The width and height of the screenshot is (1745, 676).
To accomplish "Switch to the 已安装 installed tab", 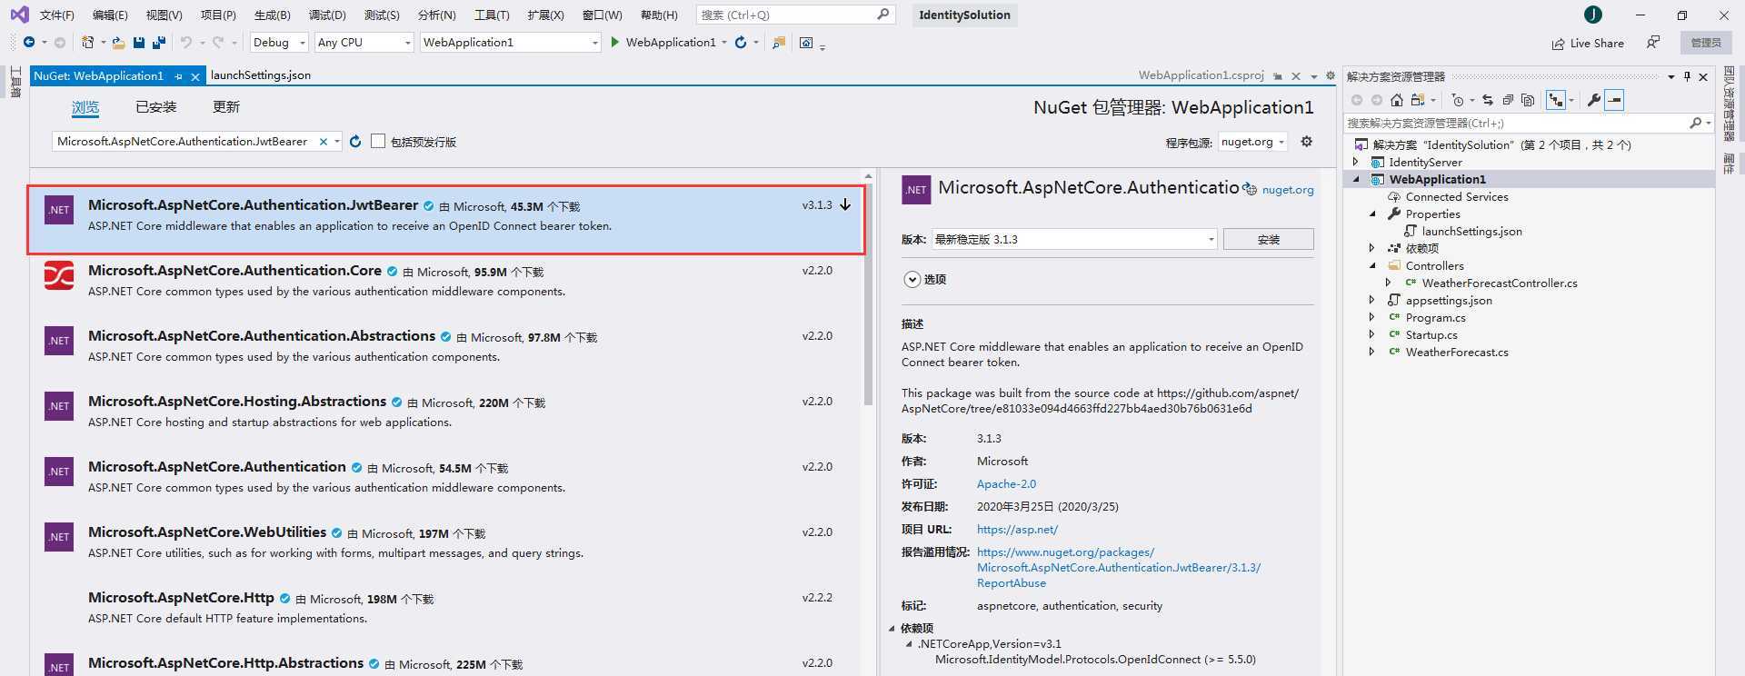I will tap(155, 107).
